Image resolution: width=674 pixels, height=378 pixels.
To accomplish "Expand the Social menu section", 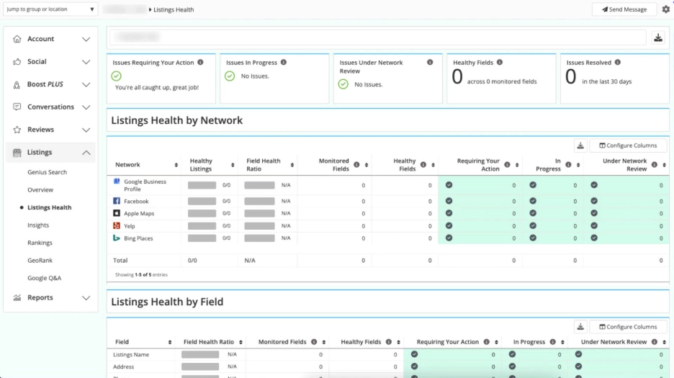I will coord(50,61).
